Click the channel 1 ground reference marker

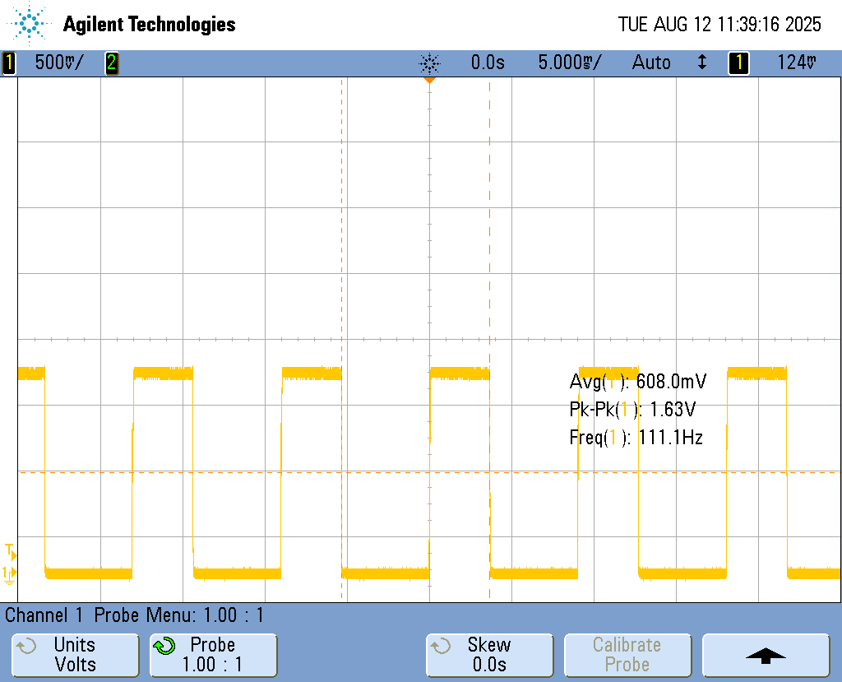click(x=9, y=573)
